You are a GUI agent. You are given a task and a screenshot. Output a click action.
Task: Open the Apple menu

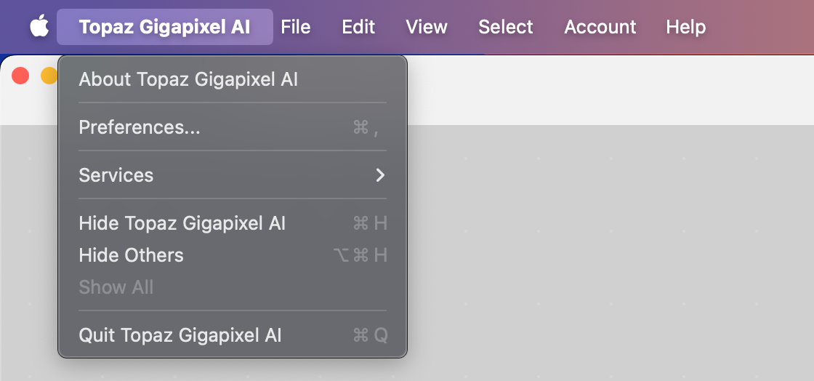tap(39, 26)
